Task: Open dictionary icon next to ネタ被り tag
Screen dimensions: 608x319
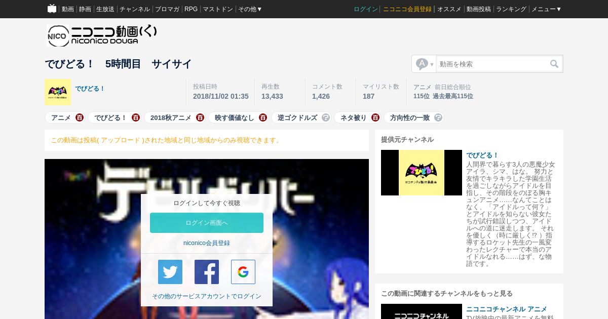Action: pyautogui.click(x=375, y=117)
